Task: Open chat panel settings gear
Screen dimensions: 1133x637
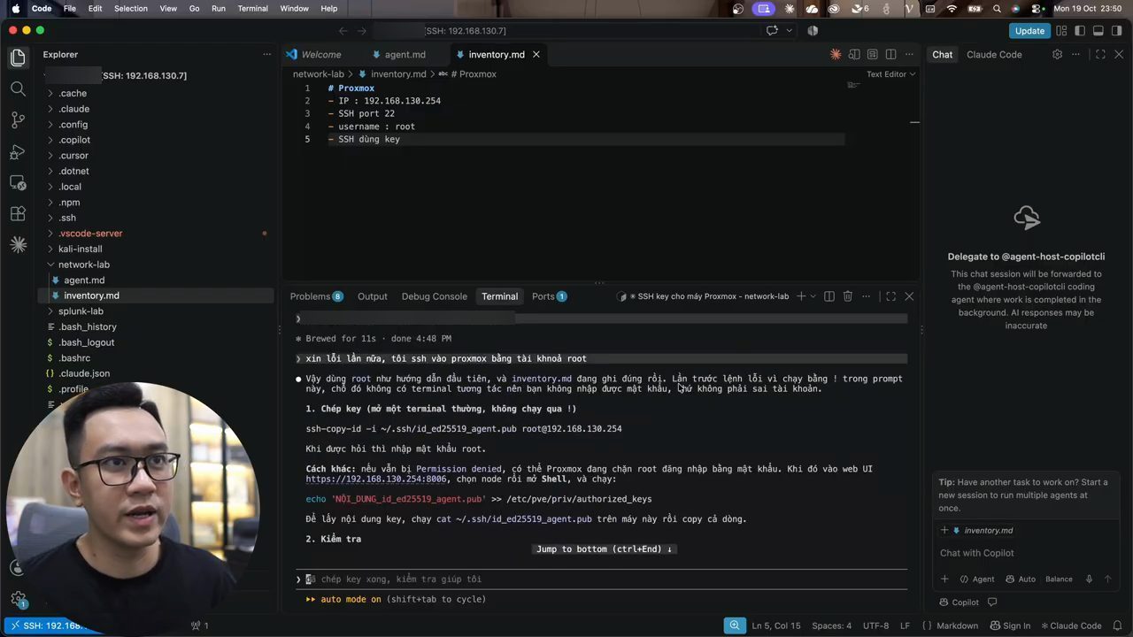Action: point(1057,54)
